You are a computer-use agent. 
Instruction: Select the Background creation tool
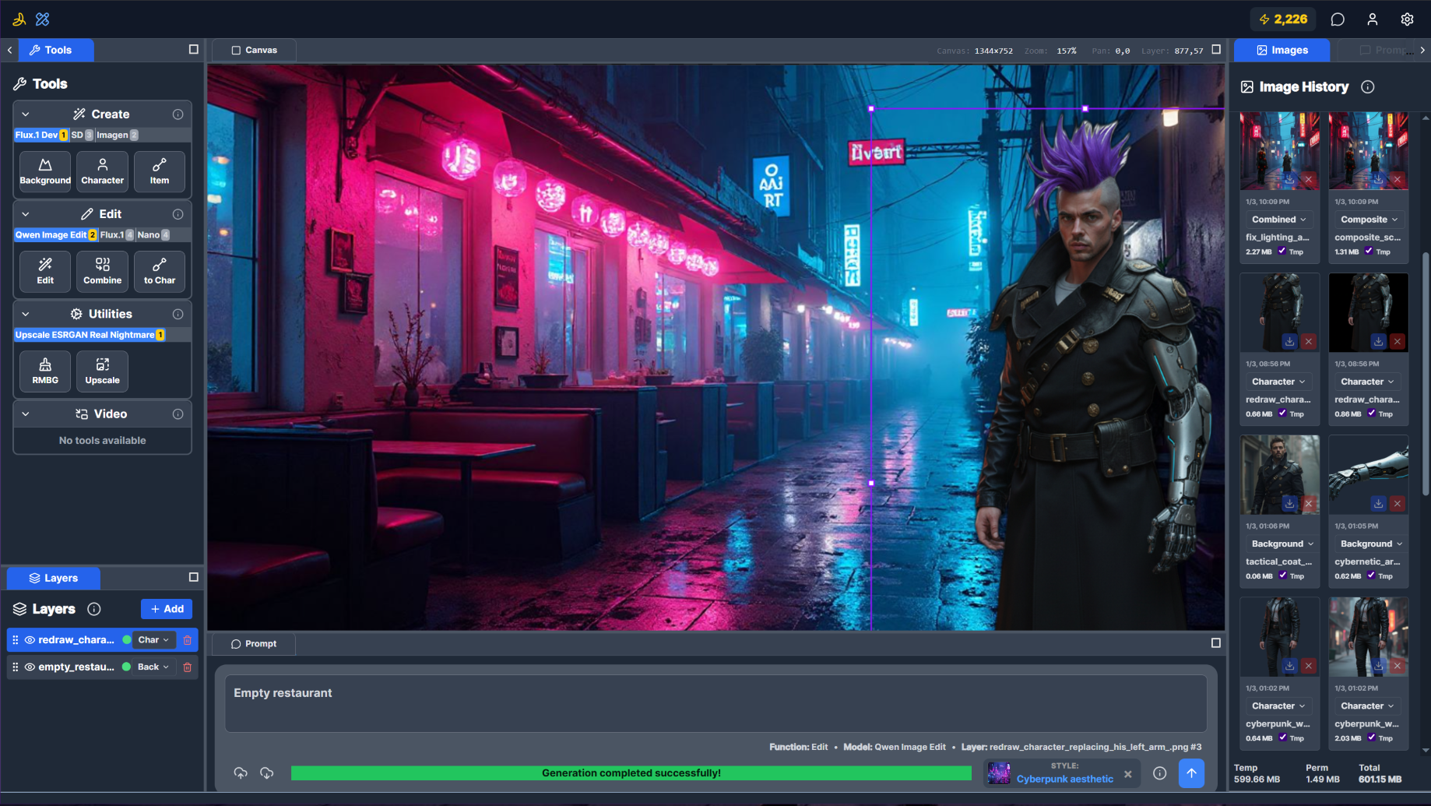(x=44, y=171)
